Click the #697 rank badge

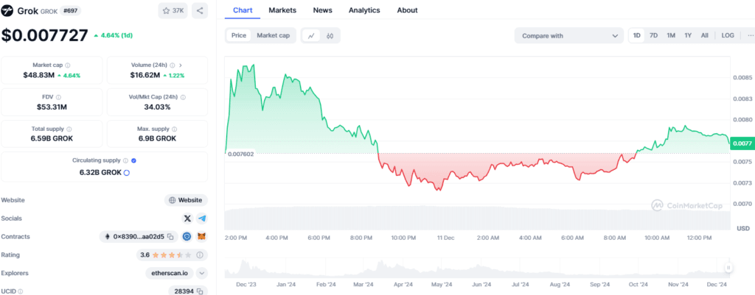pos(70,10)
